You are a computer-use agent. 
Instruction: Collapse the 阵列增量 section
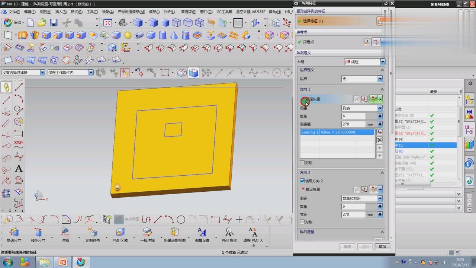click(x=382, y=232)
